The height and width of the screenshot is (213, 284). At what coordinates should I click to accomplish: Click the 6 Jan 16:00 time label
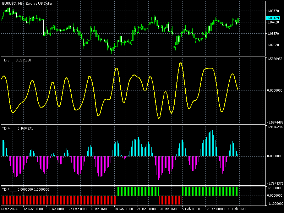[x=100, y=209]
